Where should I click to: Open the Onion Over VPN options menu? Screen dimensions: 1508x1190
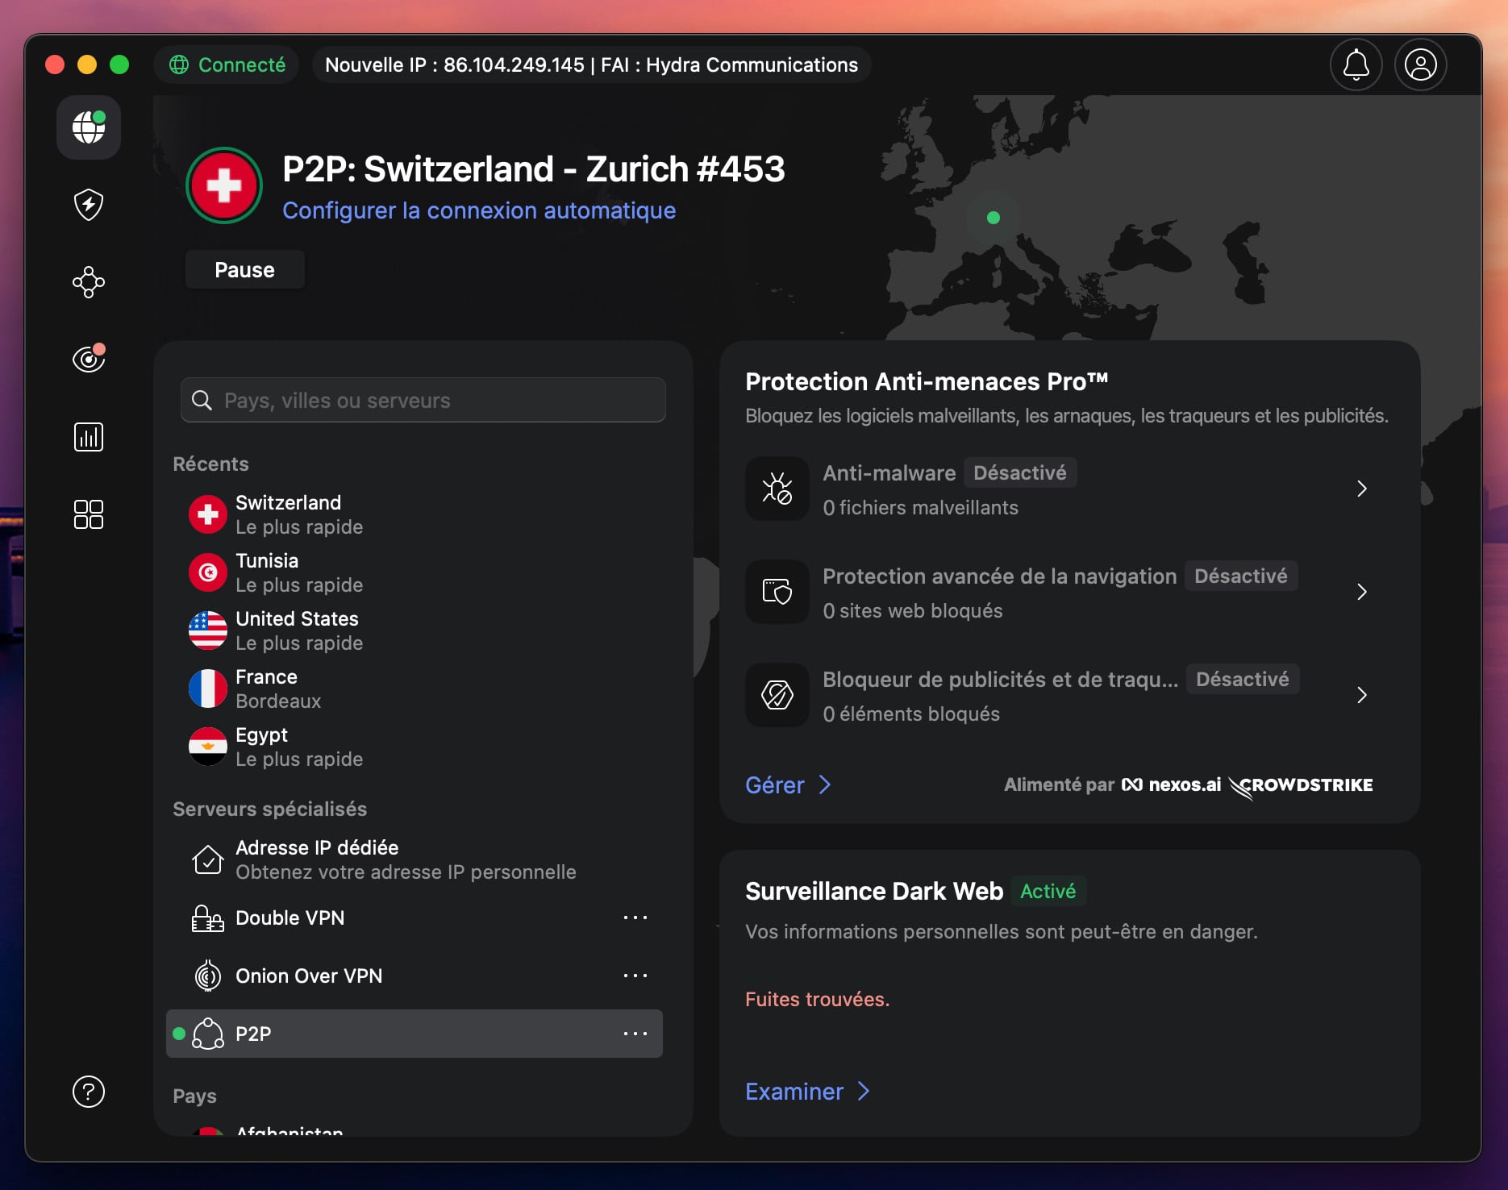coord(636,976)
